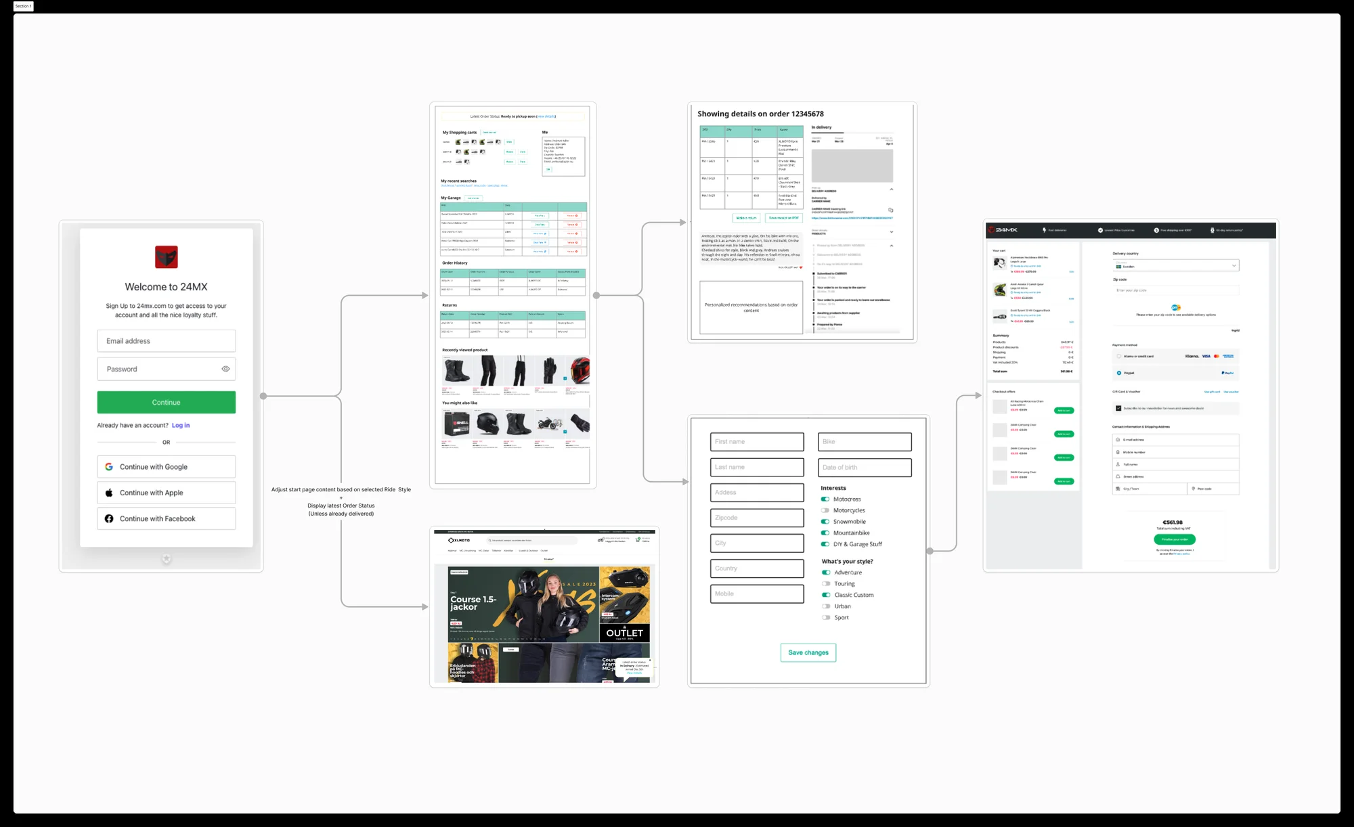Click the XLMOTO search bar
The height and width of the screenshot is (827, 1354).
pyautogui.click(x=532, y=540)
